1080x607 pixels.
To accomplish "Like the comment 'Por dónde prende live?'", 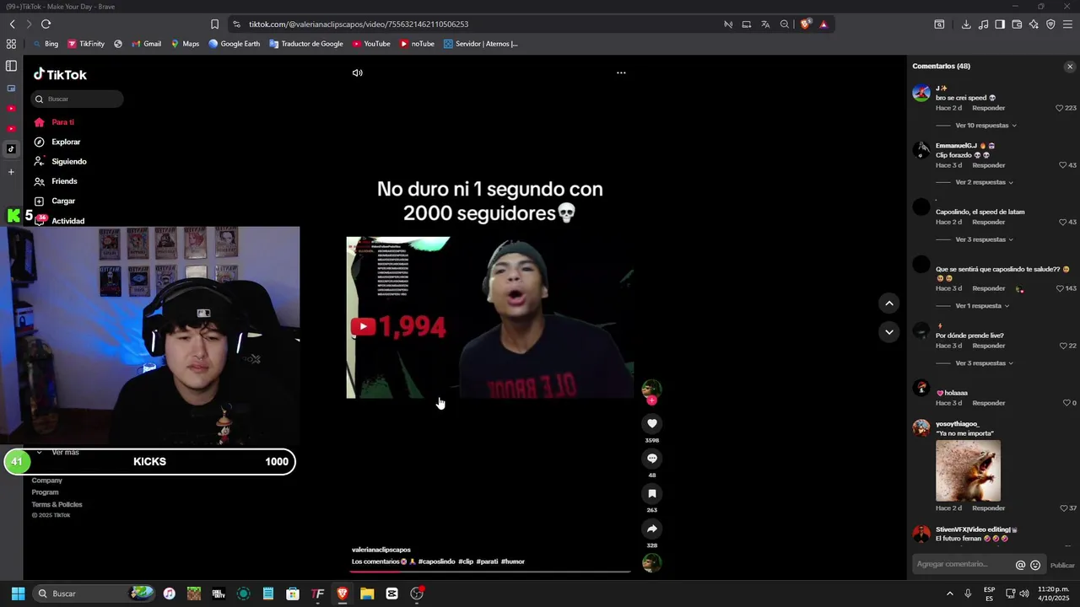I will tap(1063, 346).
